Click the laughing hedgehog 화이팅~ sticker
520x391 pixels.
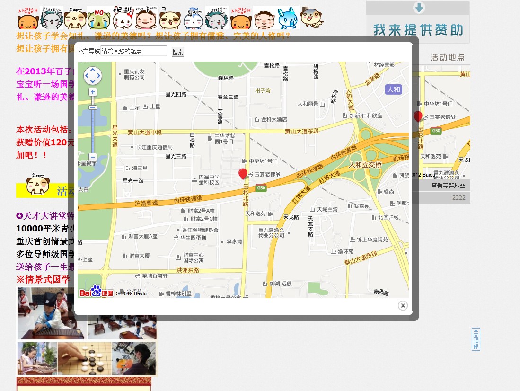click(52, 18)
